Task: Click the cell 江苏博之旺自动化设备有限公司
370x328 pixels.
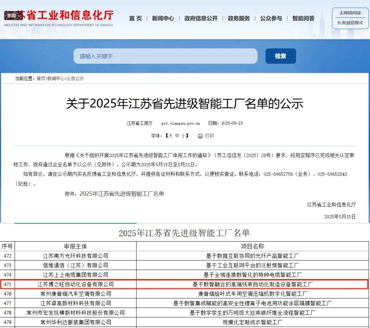Action: [x=75, y=285]
